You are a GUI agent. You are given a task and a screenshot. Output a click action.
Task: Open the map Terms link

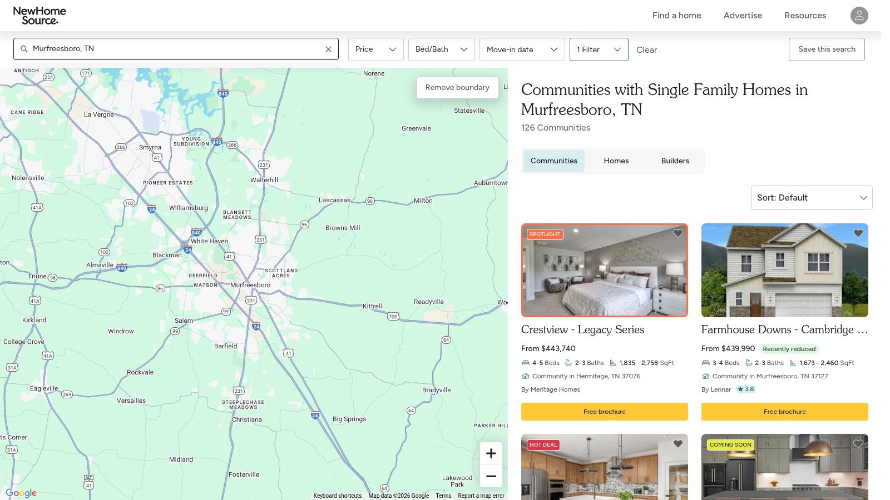click(x=443, y=496)
